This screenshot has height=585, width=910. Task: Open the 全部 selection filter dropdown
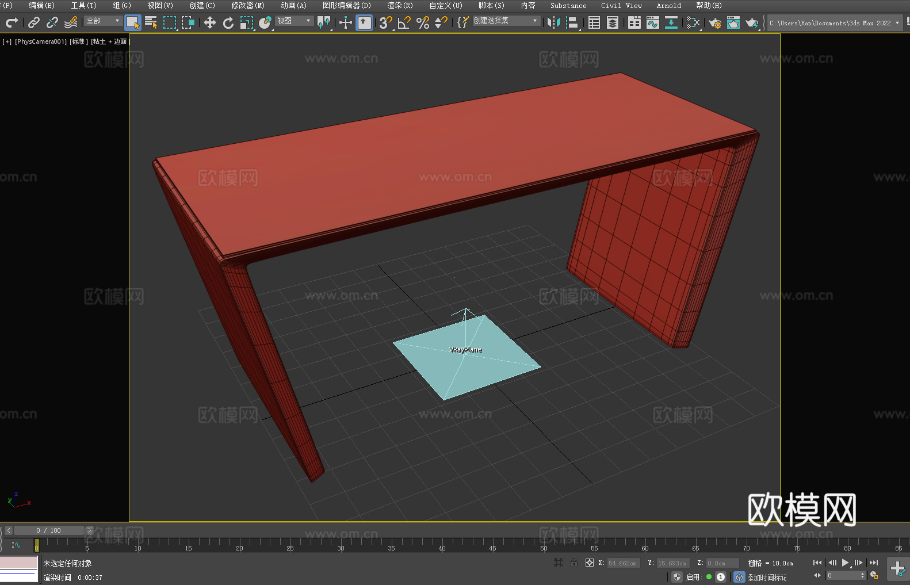[x=103, y=21]
